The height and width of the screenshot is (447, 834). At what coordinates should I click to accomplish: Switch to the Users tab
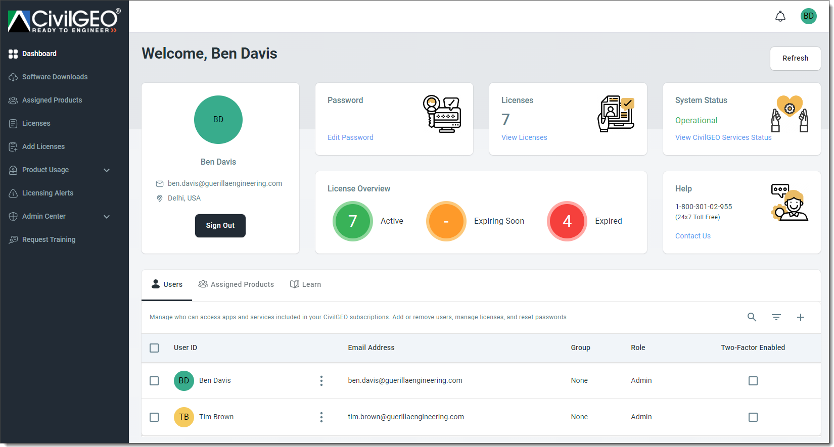167,284
